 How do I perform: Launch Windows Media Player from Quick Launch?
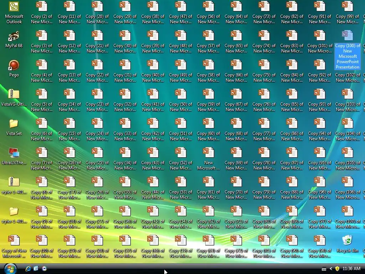44,269
